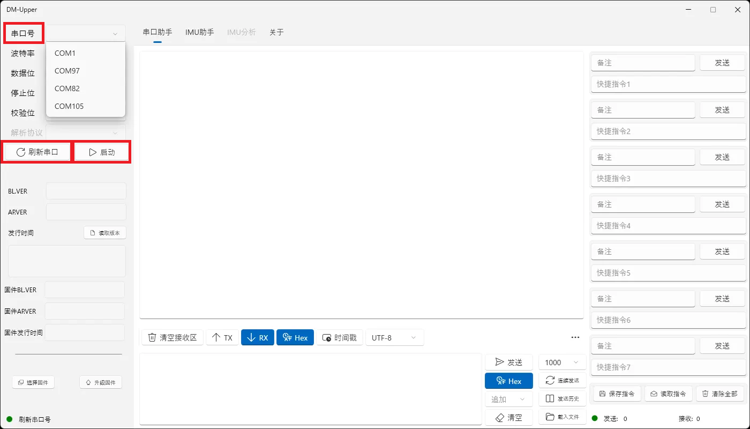Select COM97 from the port list
This screenshot has width=750, height=429.
click(x=66, y=70)
